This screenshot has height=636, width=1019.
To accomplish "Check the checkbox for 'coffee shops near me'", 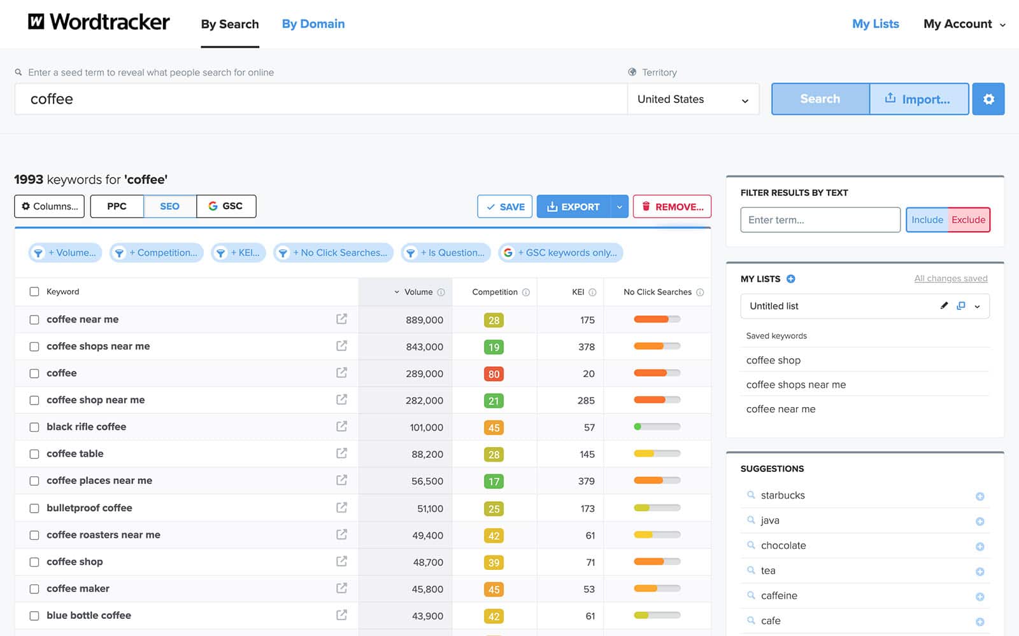I will coord(34,347).
